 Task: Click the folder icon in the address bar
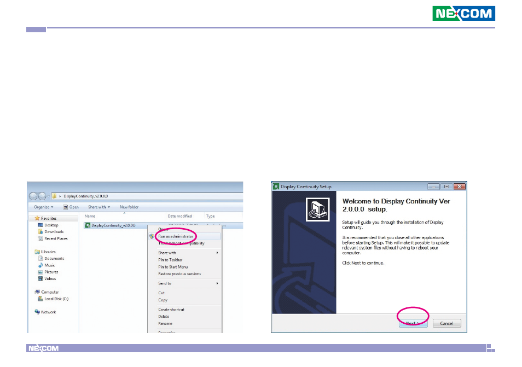54,196
